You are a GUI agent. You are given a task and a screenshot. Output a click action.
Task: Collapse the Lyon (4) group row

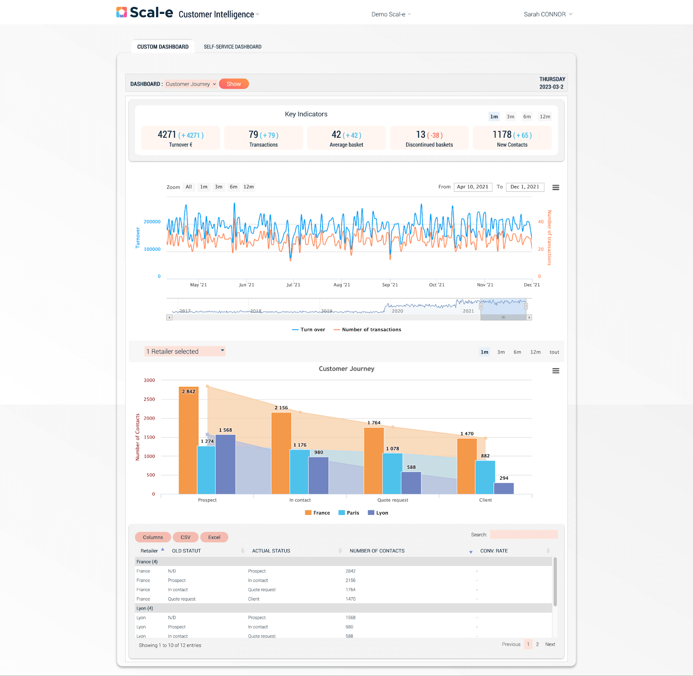tap(343, 608)
